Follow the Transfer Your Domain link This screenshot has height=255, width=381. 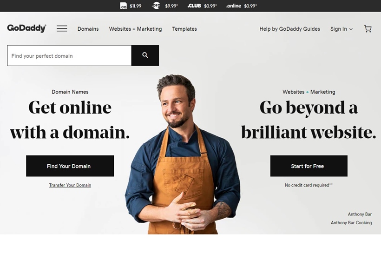pos(70,185)
